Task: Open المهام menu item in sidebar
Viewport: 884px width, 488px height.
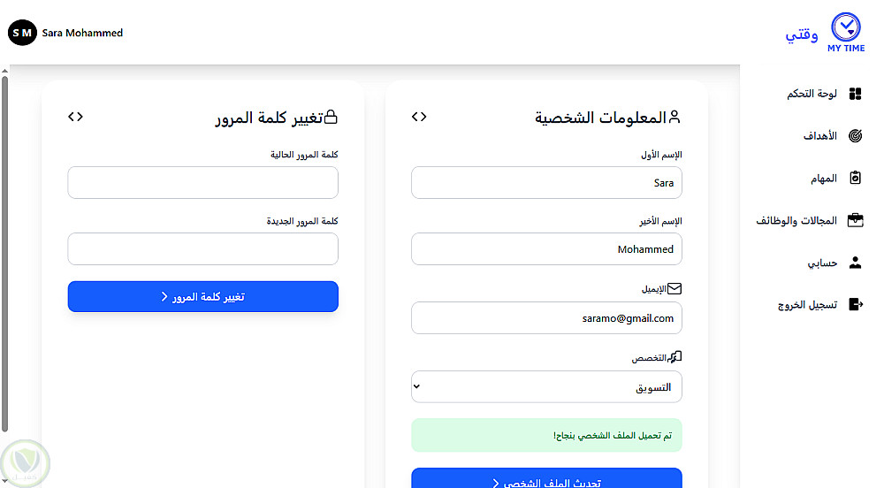Action: pos(824,179)
